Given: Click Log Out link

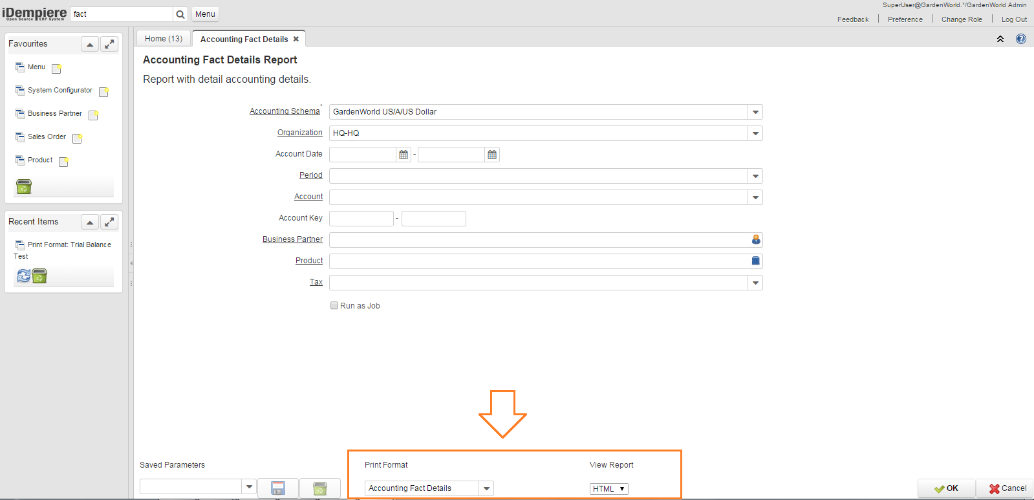Looking at the screenshot, I should [x=1014, y=19].
